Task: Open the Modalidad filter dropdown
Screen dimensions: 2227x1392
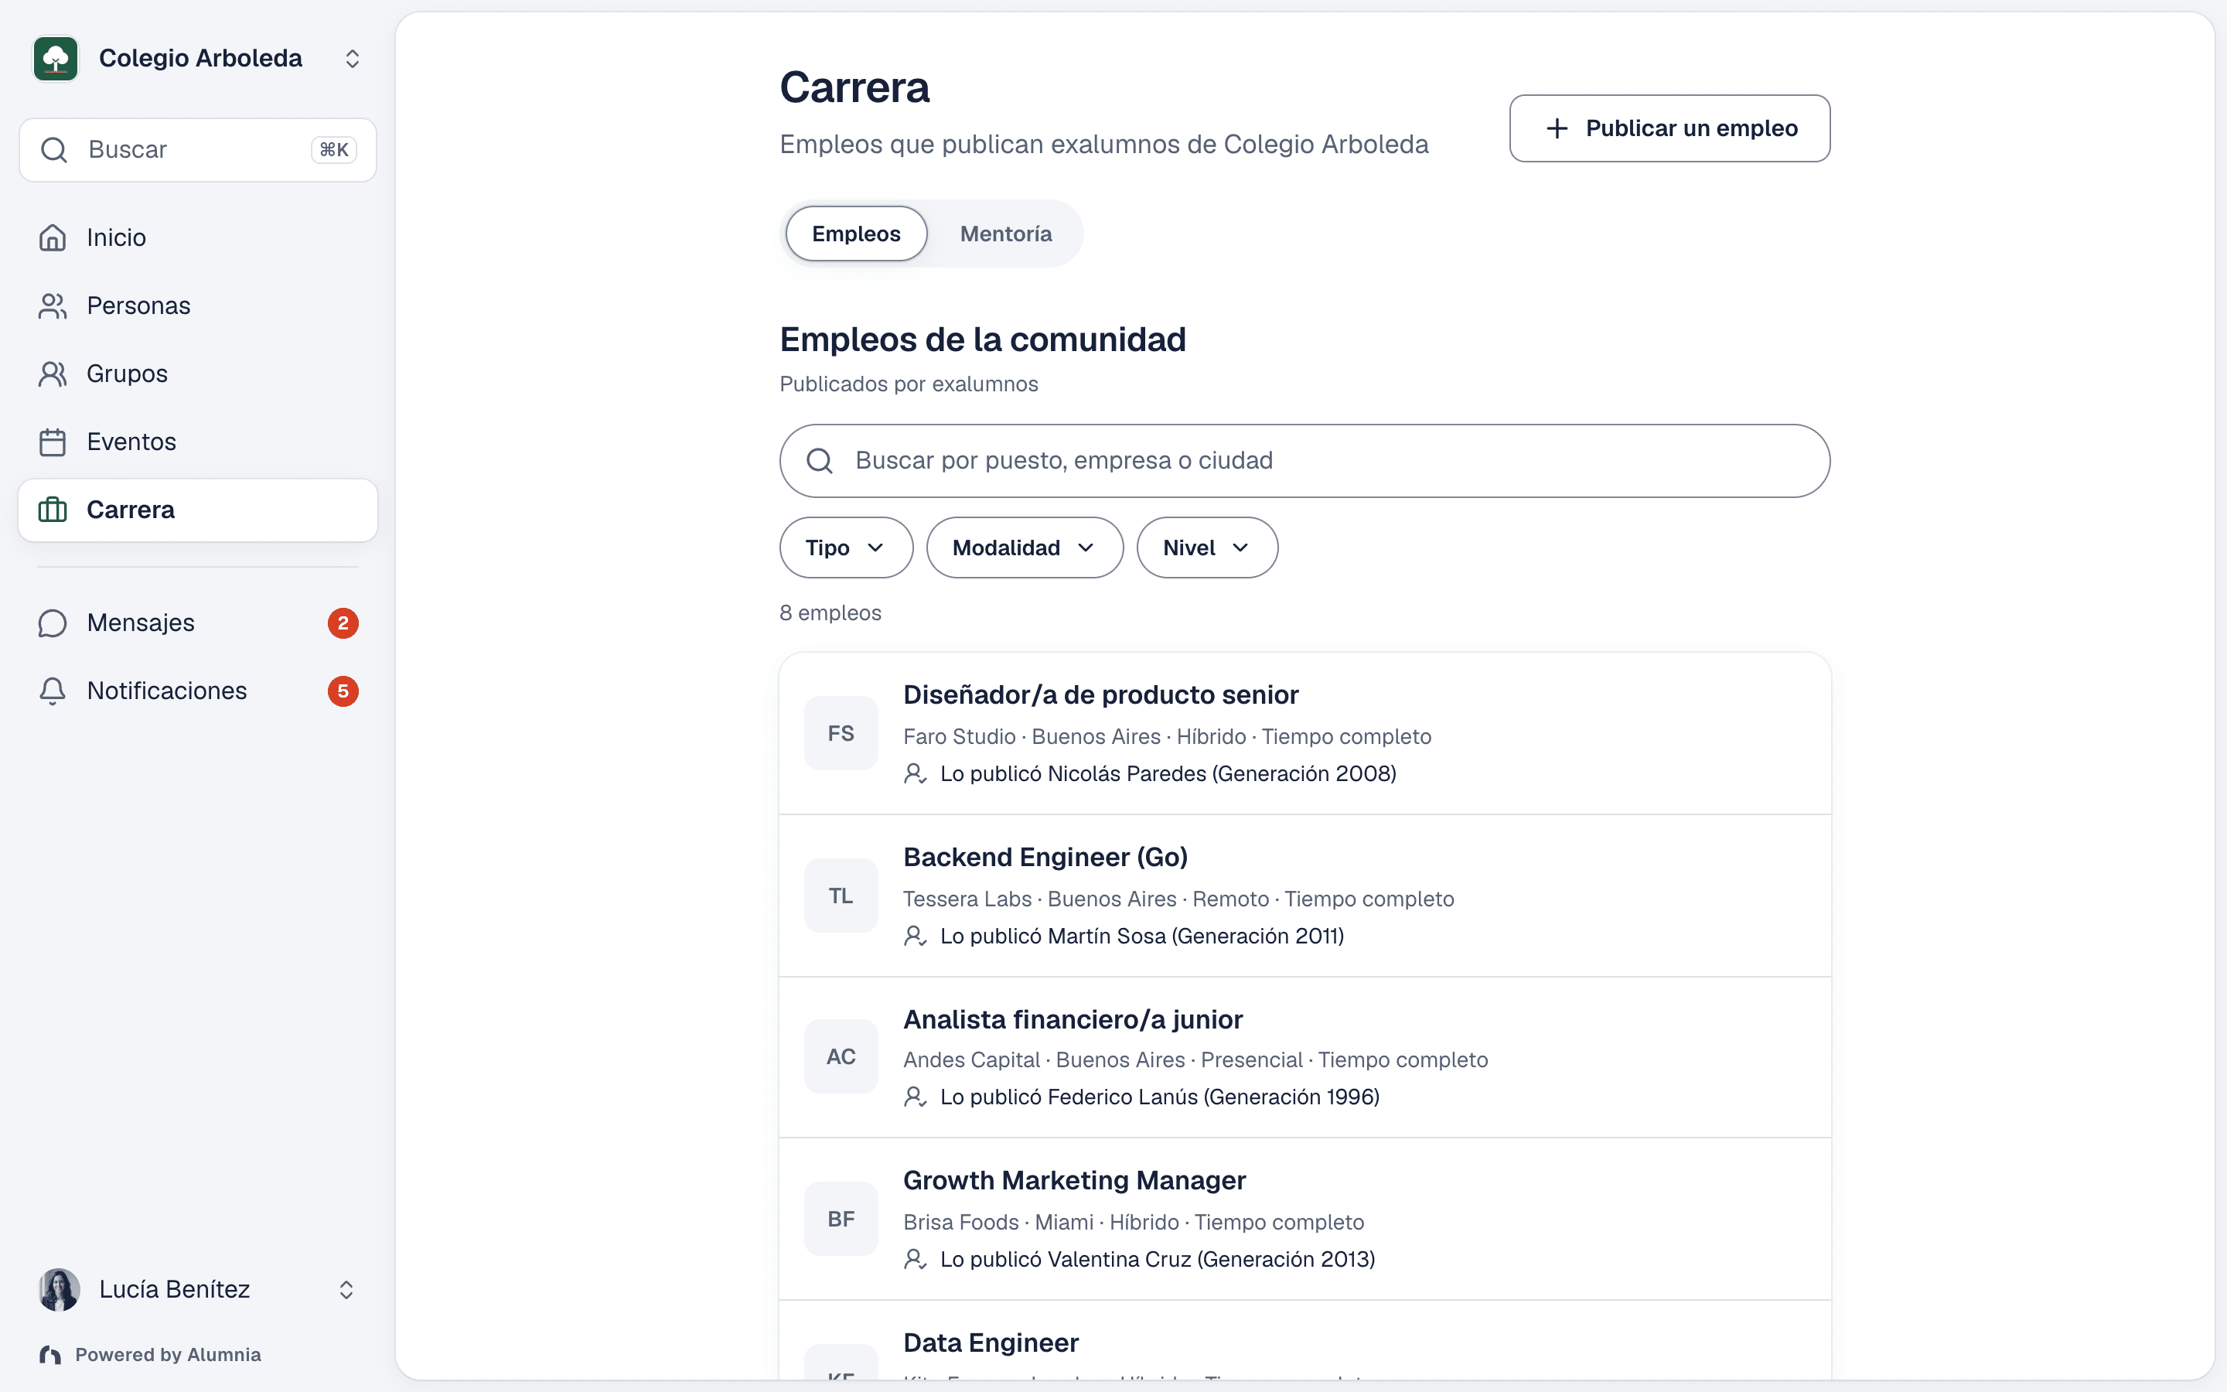Action: pyautogui.click(x=1025, y=548)
